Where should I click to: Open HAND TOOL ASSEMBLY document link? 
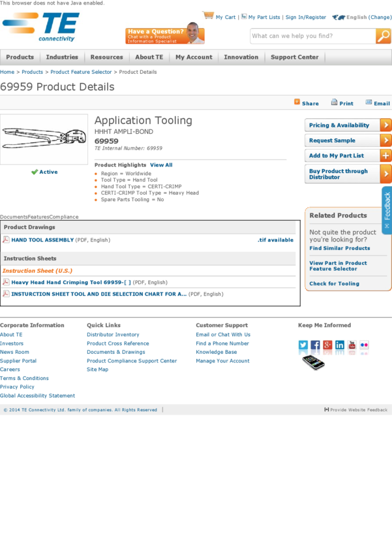(x=42, y=240)
